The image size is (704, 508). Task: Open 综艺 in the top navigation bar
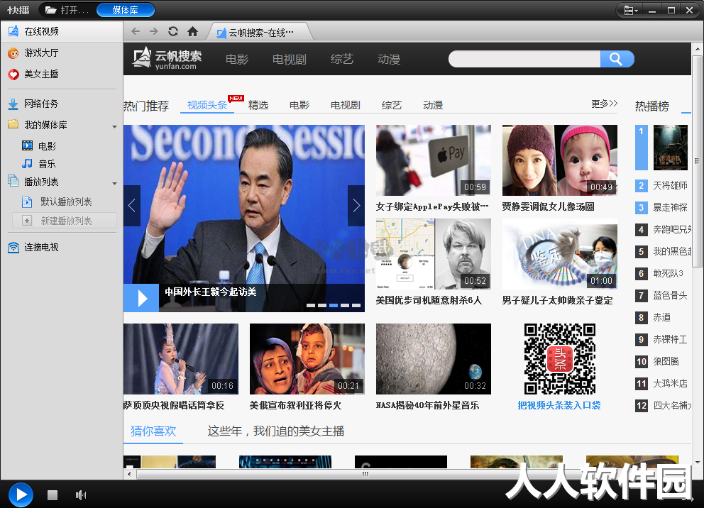pos(342,59)
